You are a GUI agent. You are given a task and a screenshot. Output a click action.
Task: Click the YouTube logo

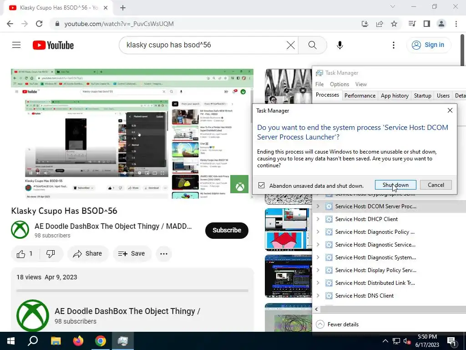(53, 45)
